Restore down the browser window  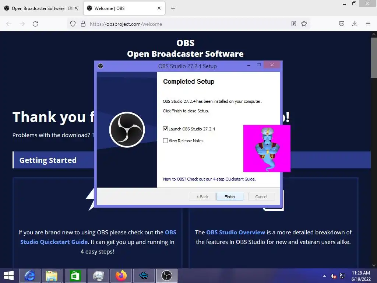354,3
